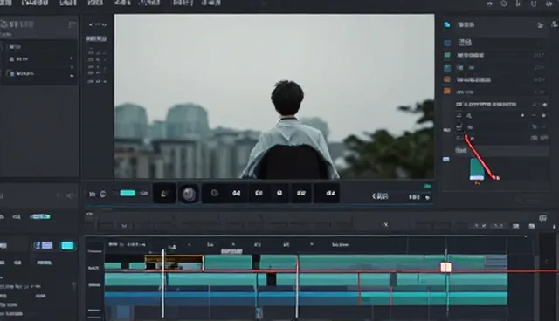The image size is (559, 321).
Task: Click the solid cyan square button in the lower-left panel
Action: coord(67,245)
